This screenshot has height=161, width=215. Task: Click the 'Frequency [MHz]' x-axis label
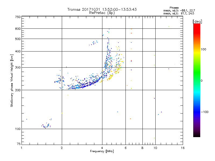(102, 151)
